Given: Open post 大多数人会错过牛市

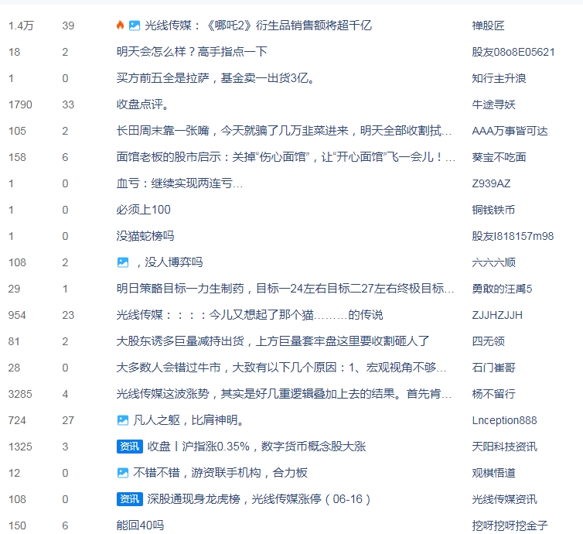Looking at the screenshot, I should pyautogui.click(x=281, y=368).
